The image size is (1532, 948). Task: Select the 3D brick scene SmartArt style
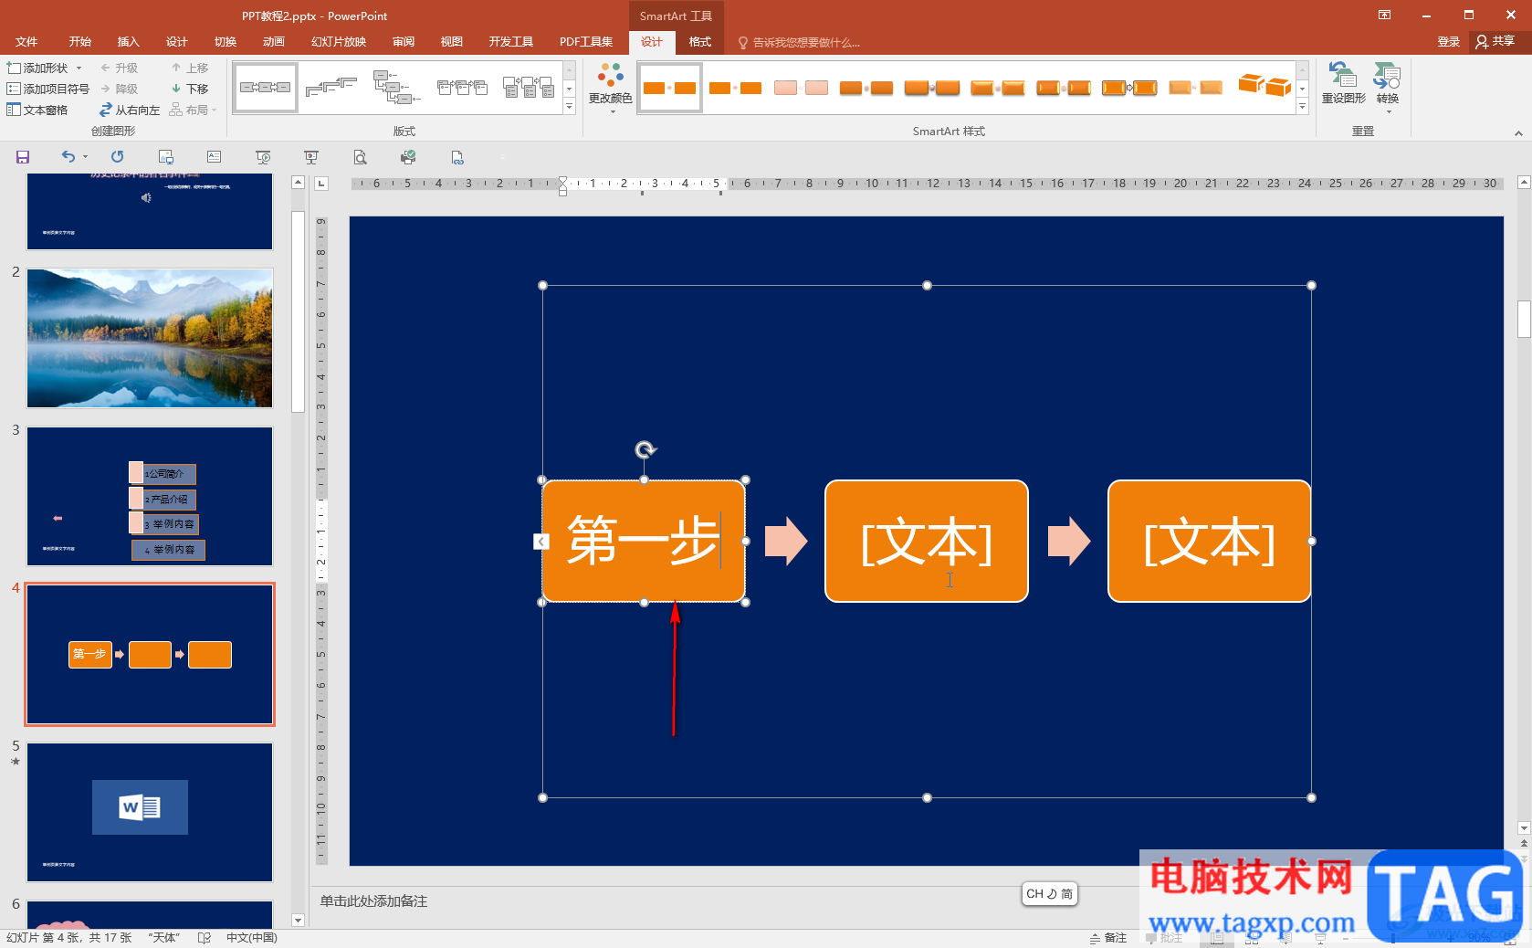coord(1264,88)
